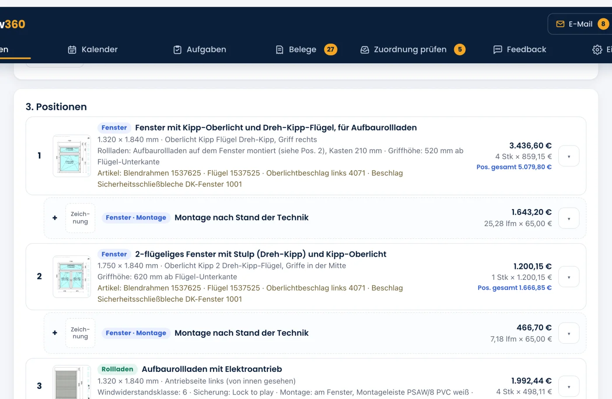Click the document icon beside Belege
612x399 pixels.
(x=280, y=50)
